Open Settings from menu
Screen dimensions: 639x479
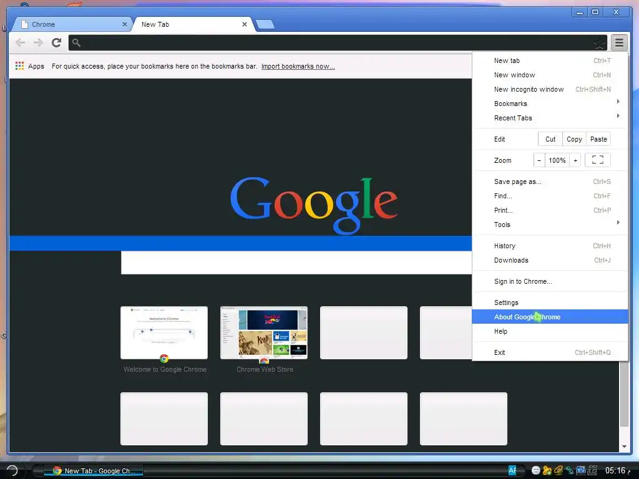[550, 302]
